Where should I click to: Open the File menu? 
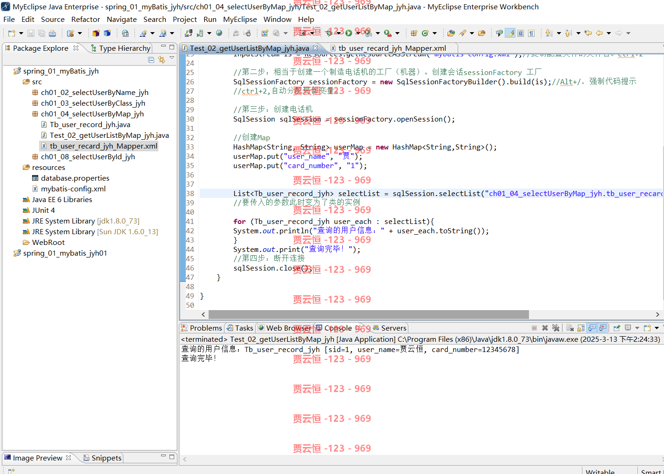click(x=9, y=19)
